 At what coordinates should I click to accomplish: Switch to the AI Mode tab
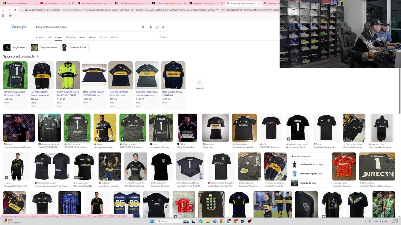[40, 37]
